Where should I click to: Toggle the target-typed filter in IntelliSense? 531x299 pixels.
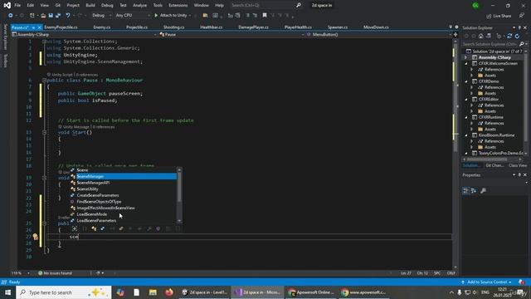pyautogui.click(x=75, y=229)
